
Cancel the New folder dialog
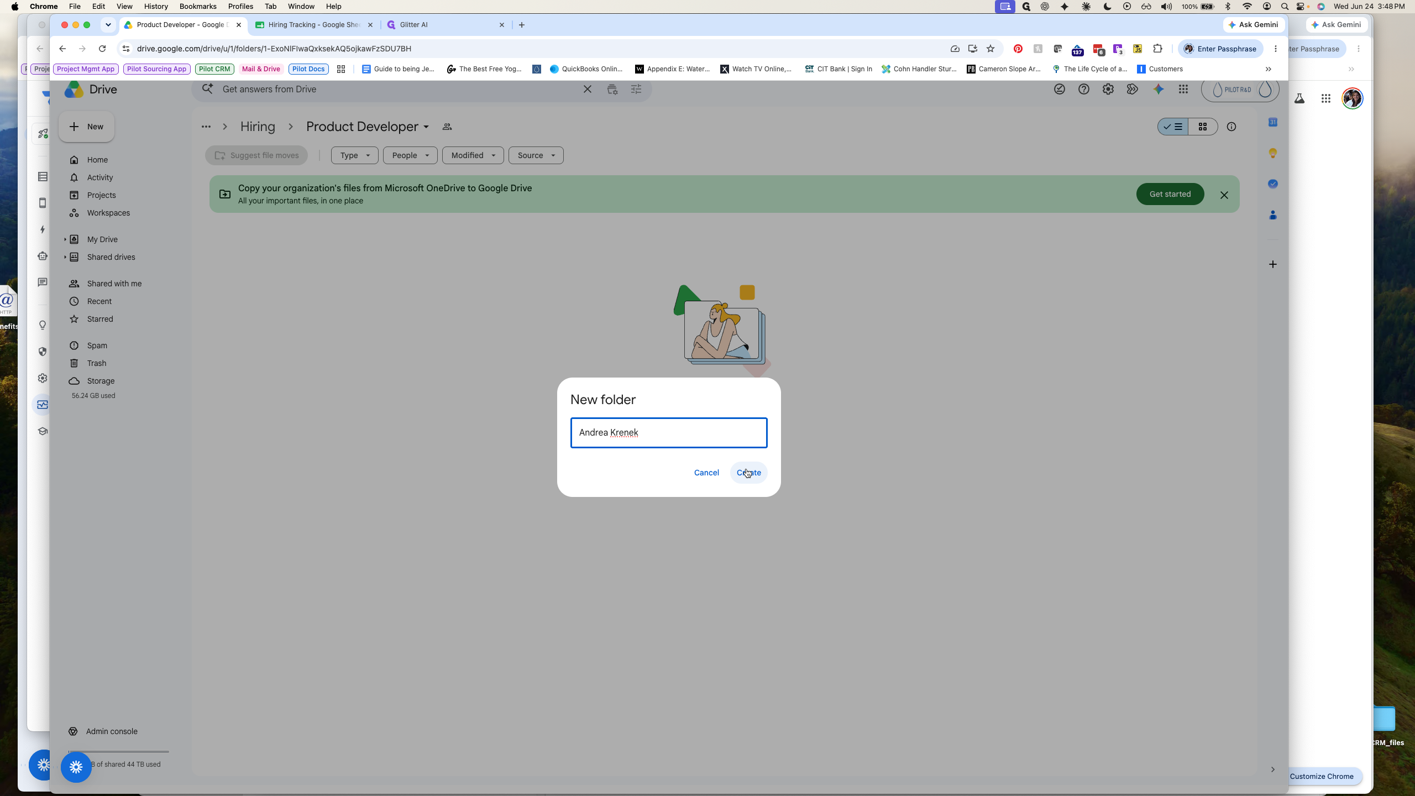tap(706, 473)
